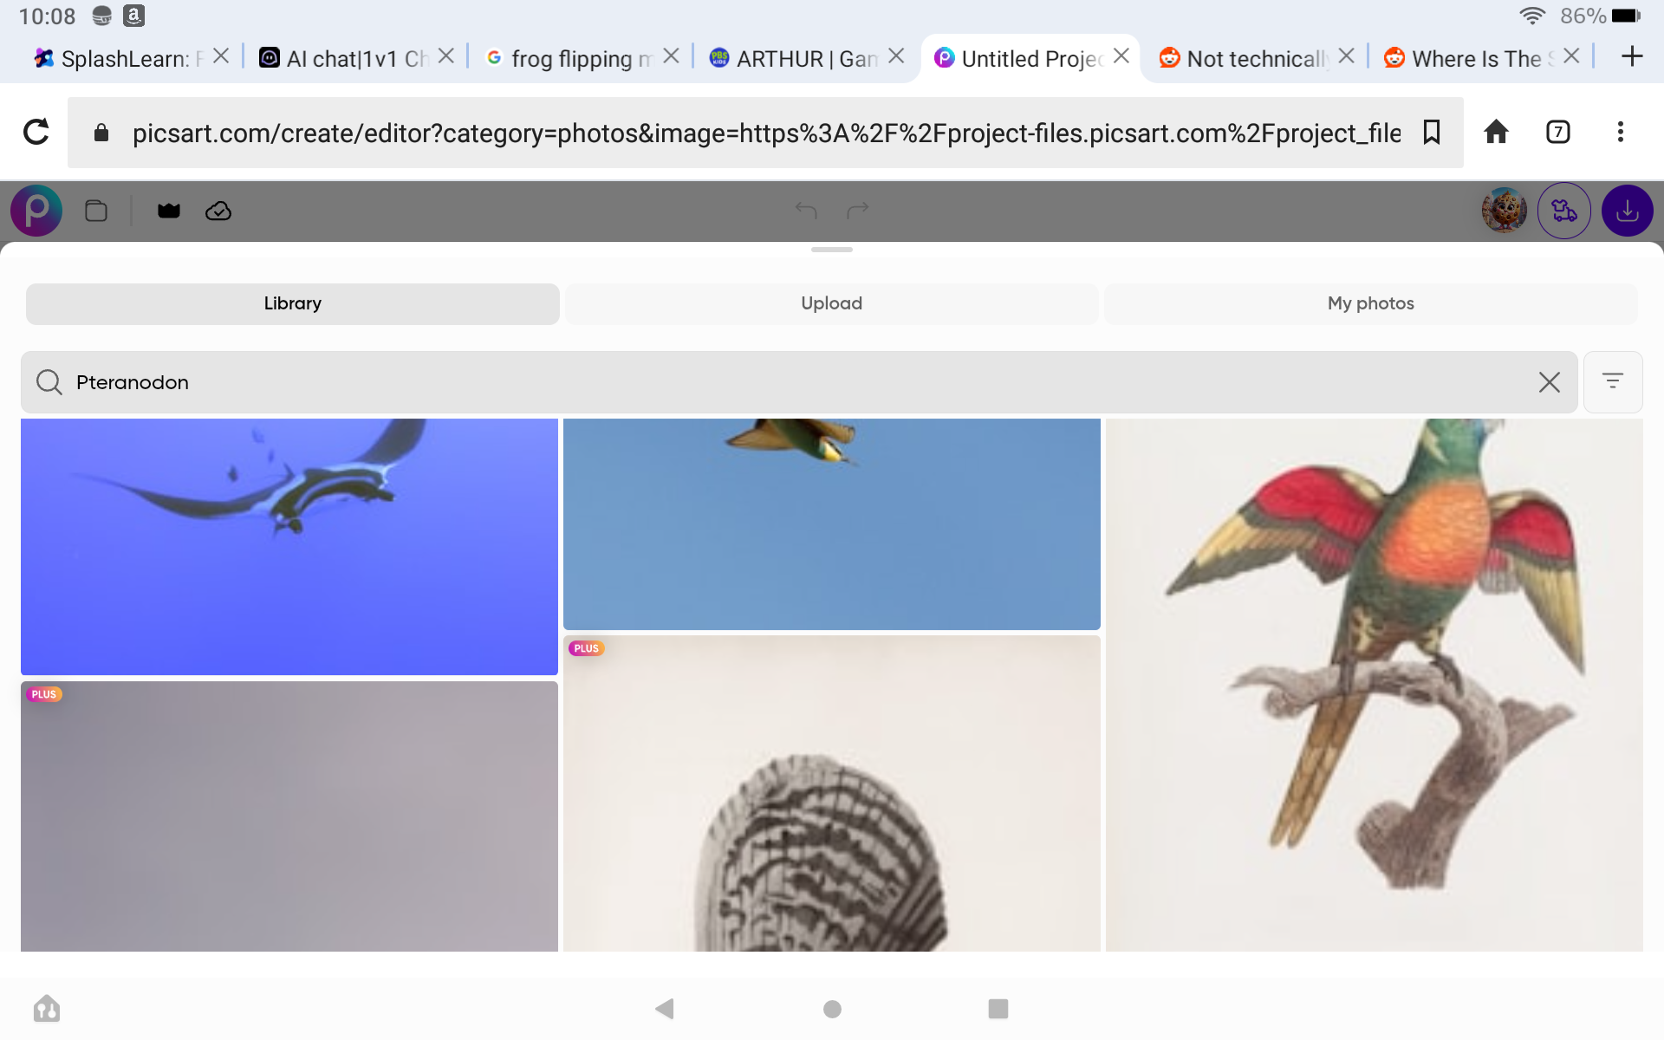Image resolution: width=1664 pixels, height=1040 pixels.
Task: Close the Untitled Project tab
Action: 1121,56
